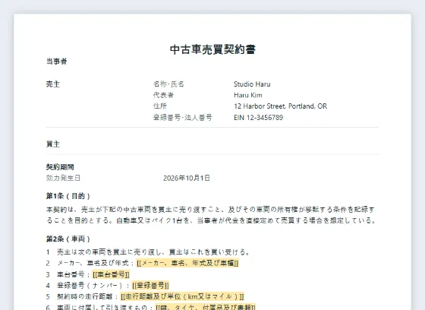Fill the placeholder [[走行距離及び単位（km又はマイル）]]
425x310 pixels.
click(x=182, y=296)
